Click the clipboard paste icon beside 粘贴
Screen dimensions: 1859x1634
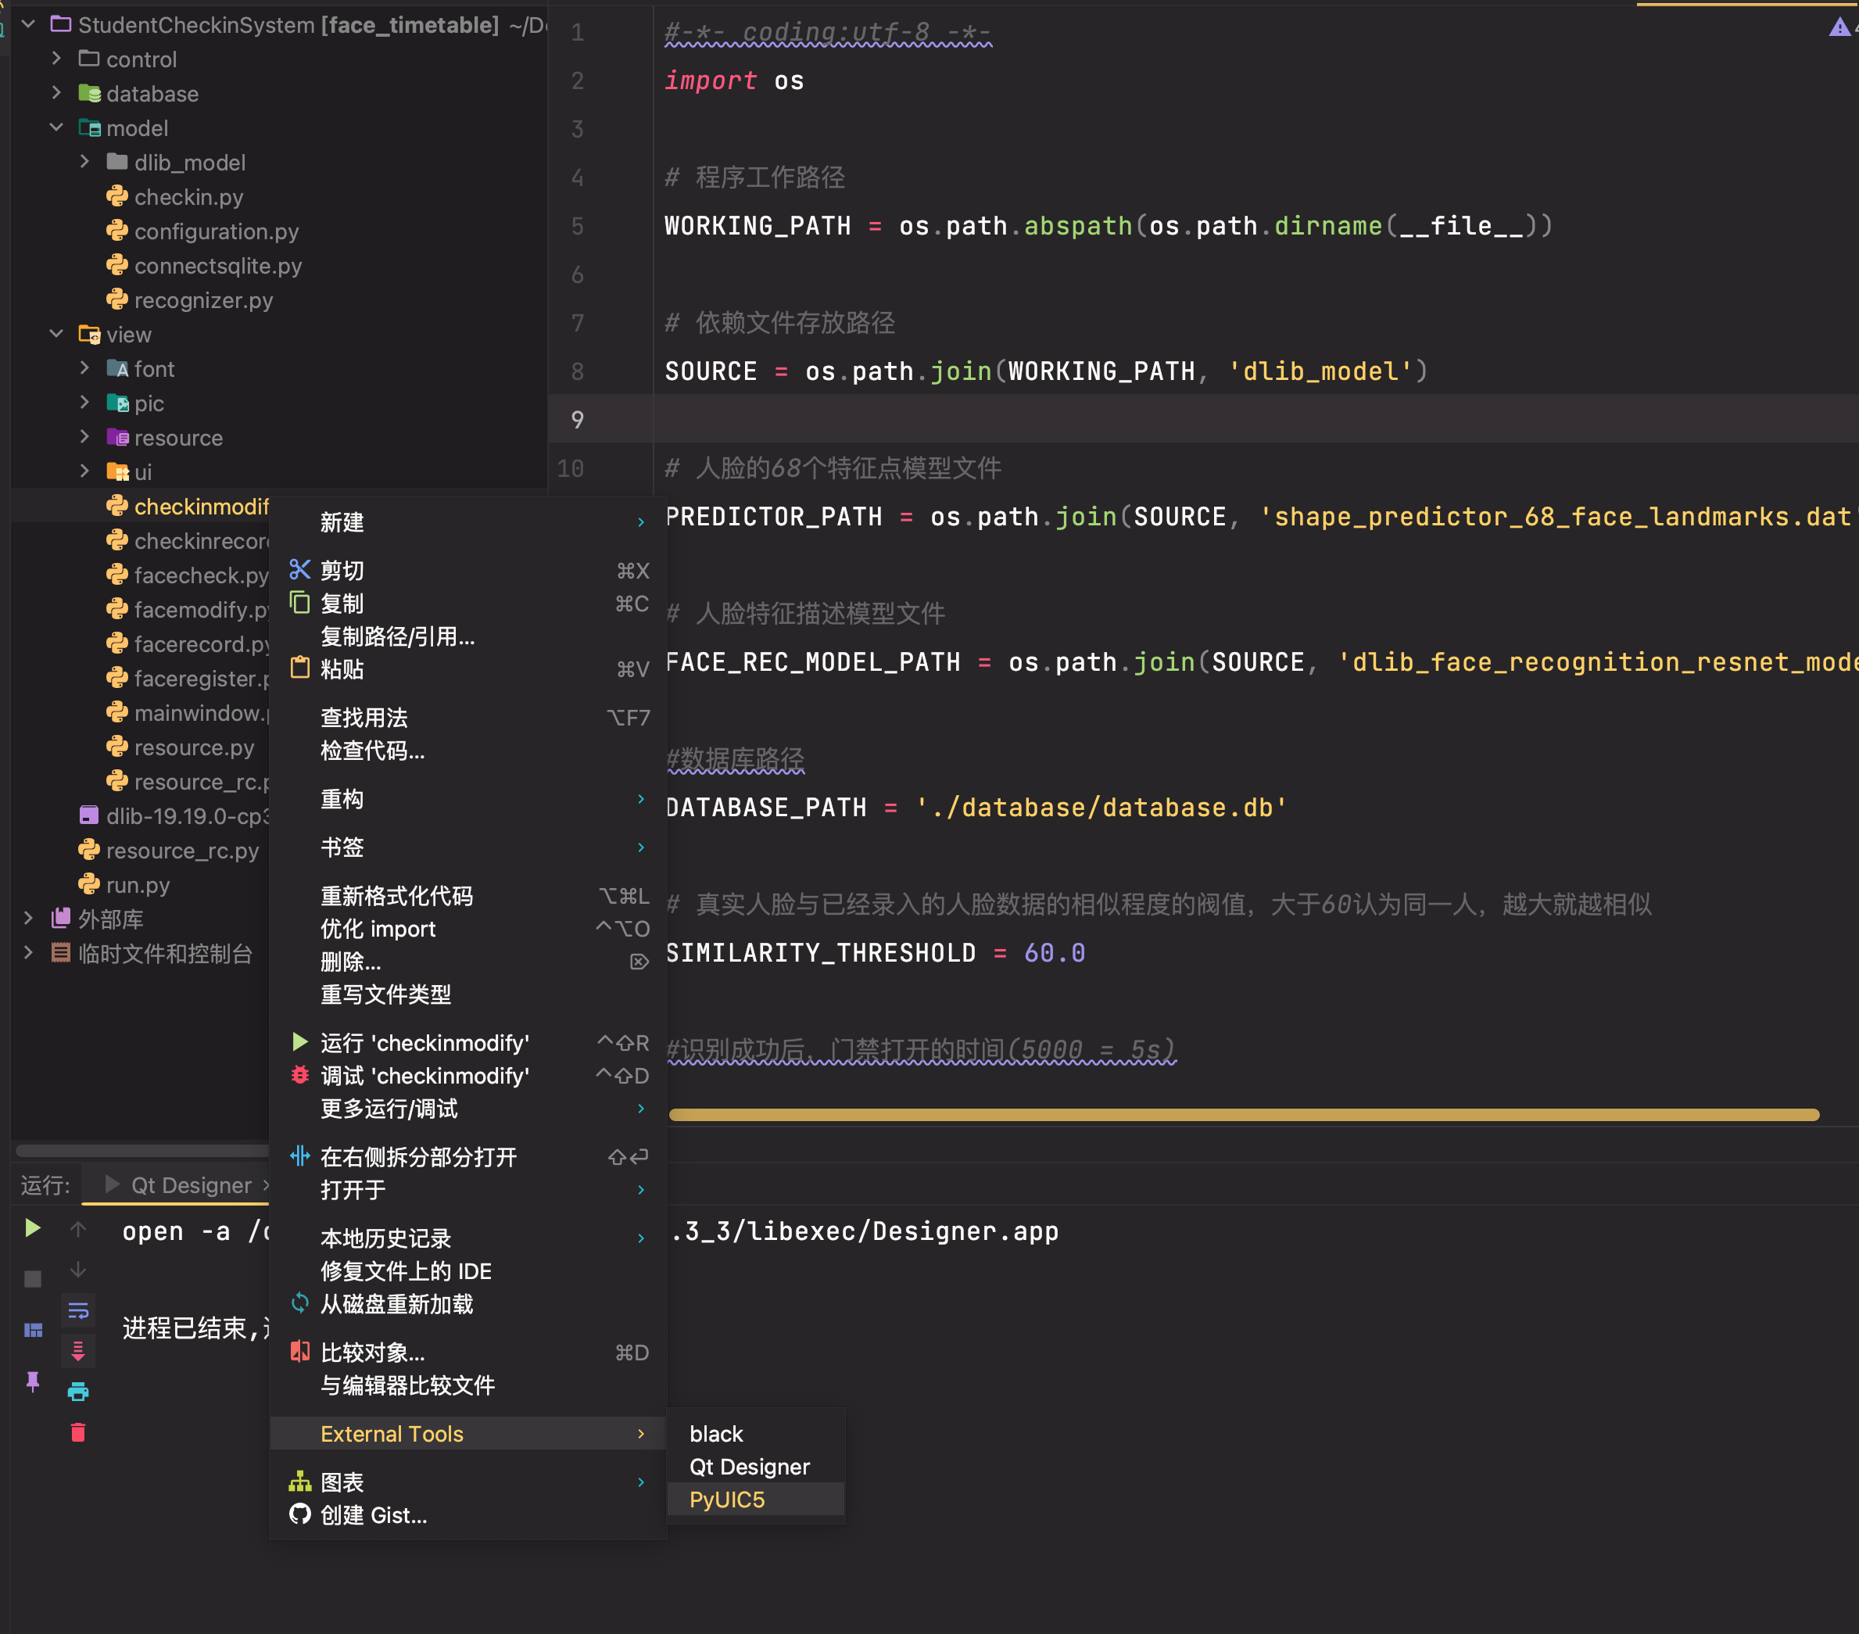300,668
